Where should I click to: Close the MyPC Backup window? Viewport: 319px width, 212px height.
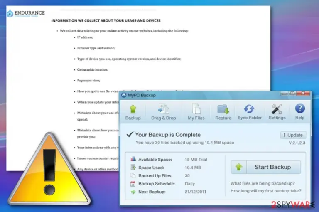click(x=303, y=93)
